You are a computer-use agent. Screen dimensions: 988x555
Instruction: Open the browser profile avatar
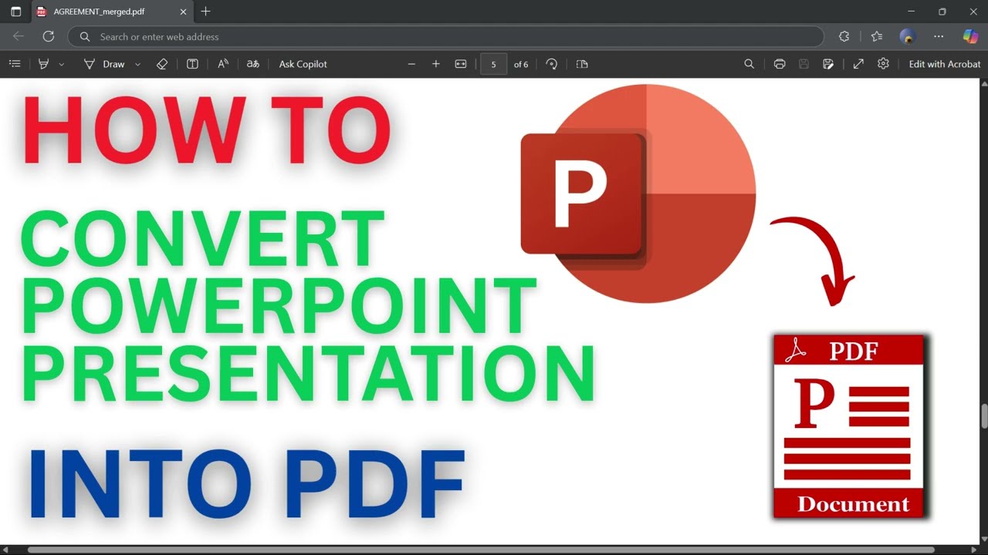907,36
